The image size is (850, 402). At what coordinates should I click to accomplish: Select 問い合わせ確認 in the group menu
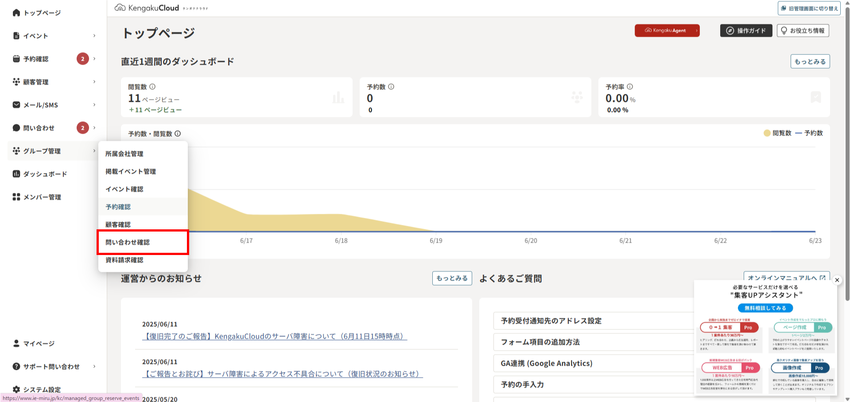click(x=128, y=242)
